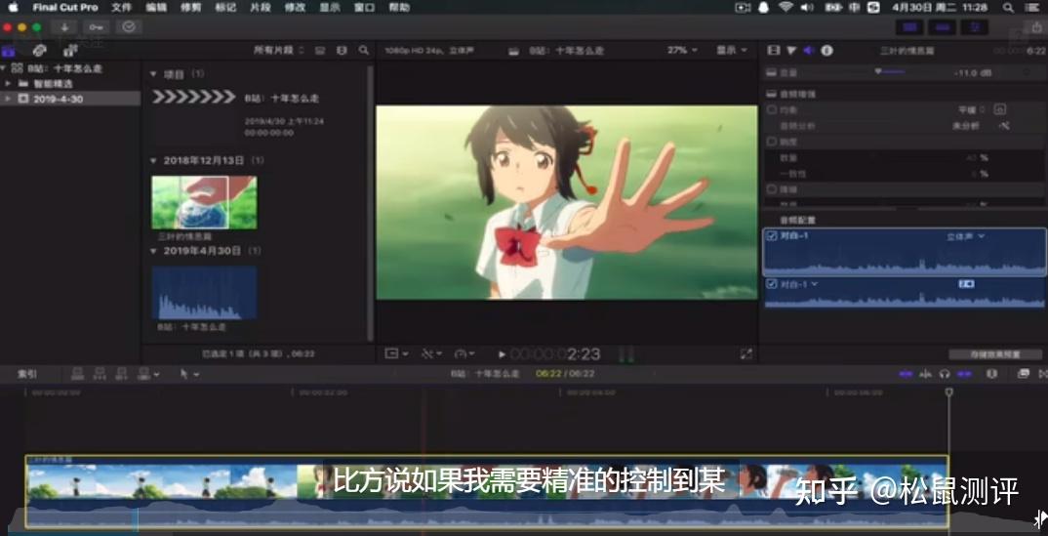Play the viewer with play button
Viewport: 1048px width, 536px height.
(502, 354)
